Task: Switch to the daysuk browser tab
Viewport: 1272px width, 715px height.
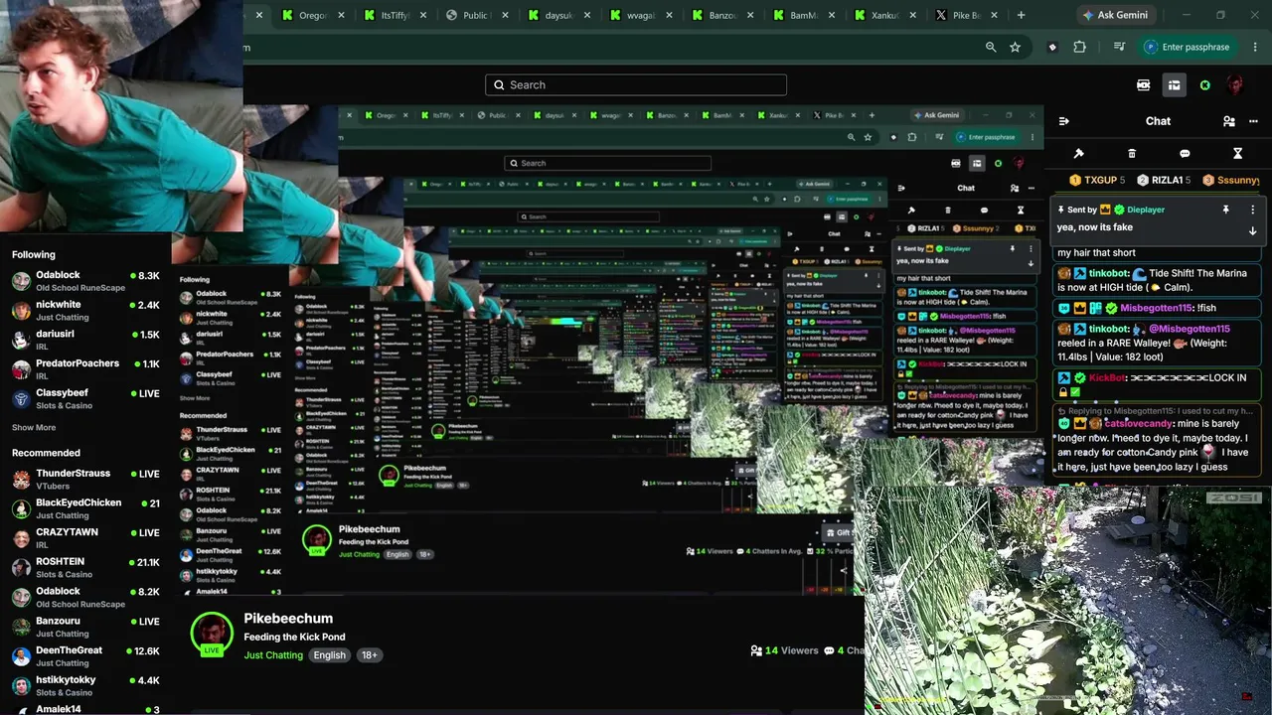Action: [x=557, y=15]
